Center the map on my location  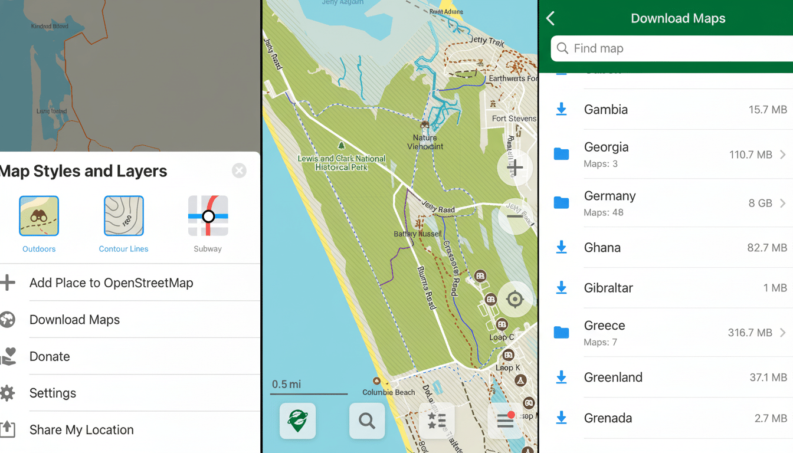tap(515, 299)
